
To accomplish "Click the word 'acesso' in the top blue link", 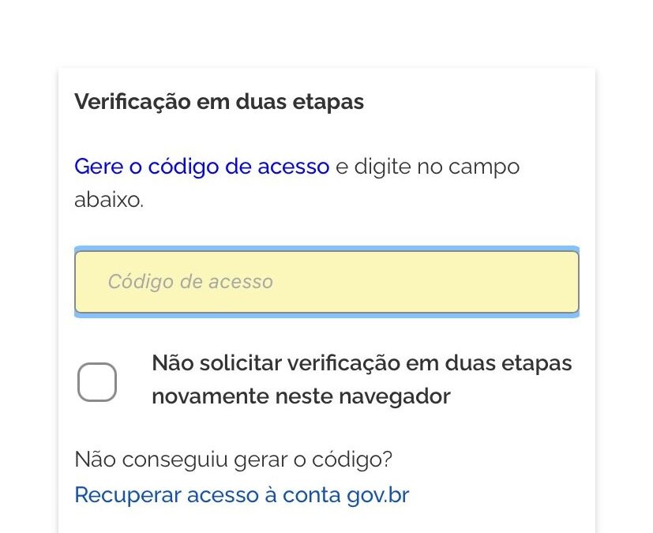I will 294,167.
